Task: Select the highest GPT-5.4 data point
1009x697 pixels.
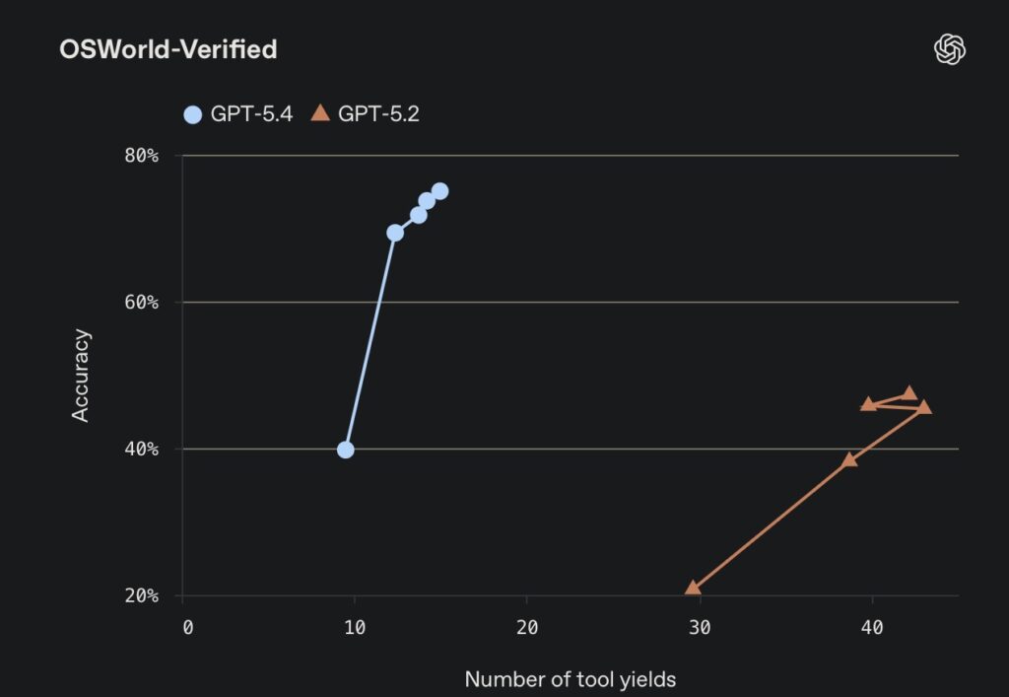Action: tap(439, 191)
